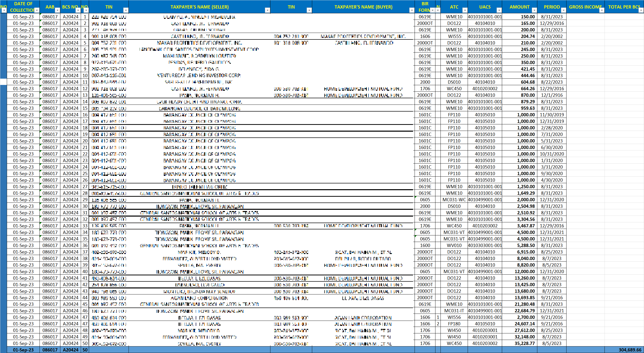
Task: Open the ATC column filter dropdown
Action: tap(465, 10)
